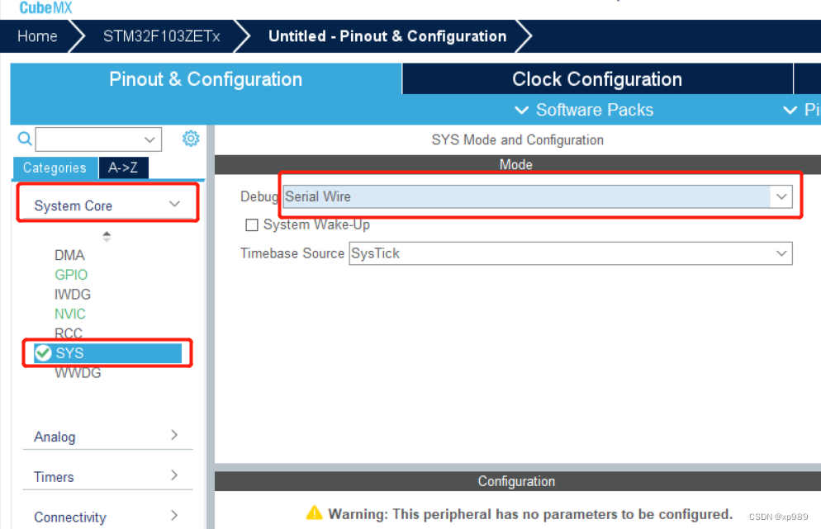Open the peripheral search combo box
Screen dimensions: 821x529
[x=98, y=139]
